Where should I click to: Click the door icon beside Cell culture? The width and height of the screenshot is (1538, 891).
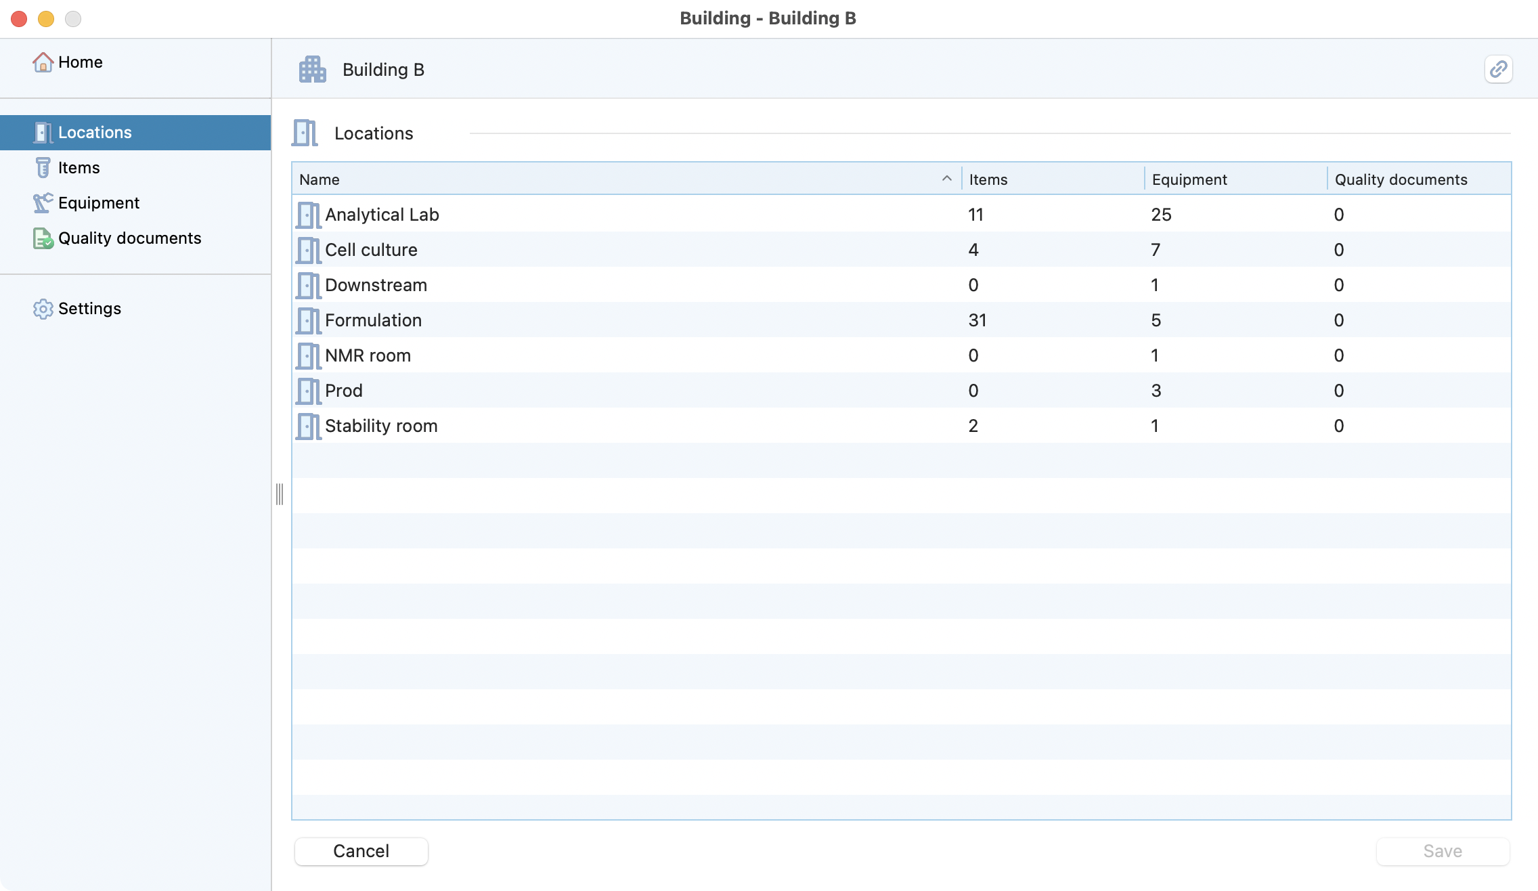coord(309,251)
